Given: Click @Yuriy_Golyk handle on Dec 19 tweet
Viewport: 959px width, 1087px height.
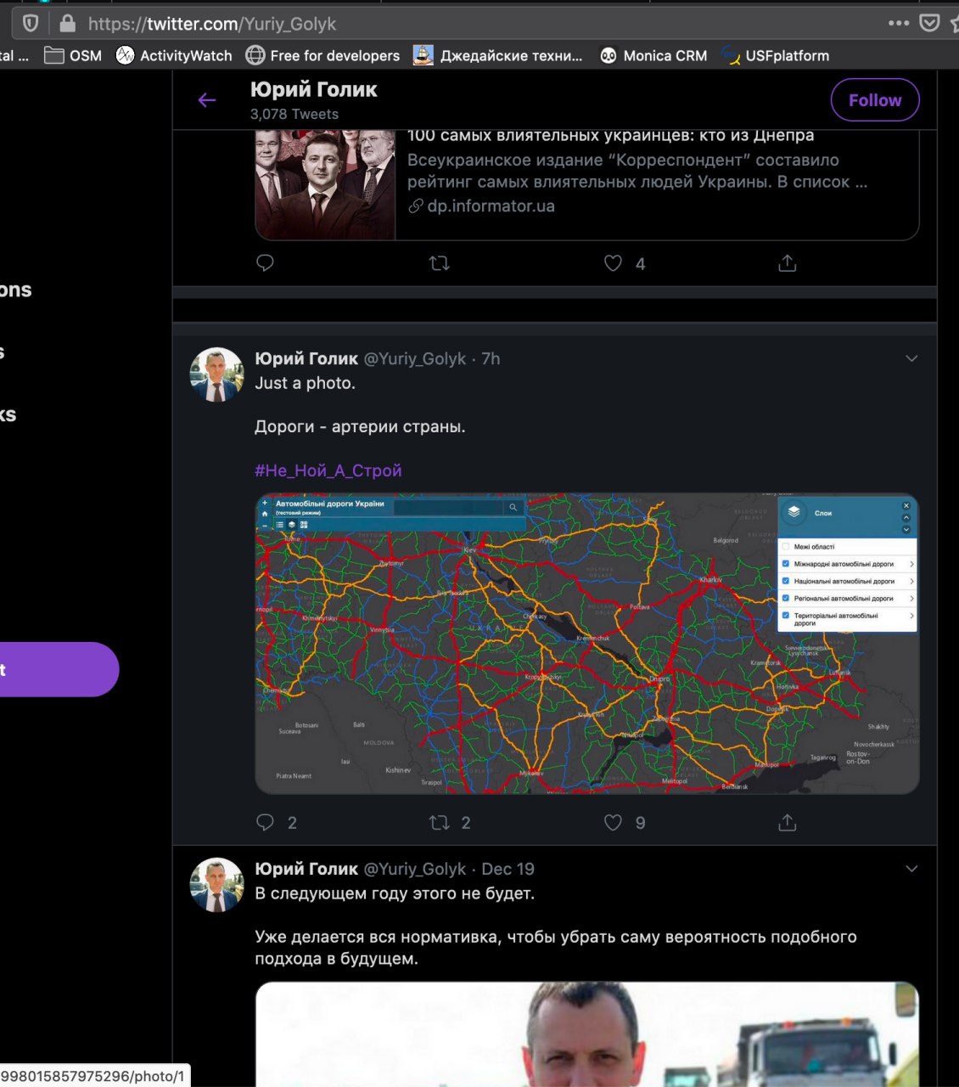Looking at the screenshot, I should click(415, 869).
